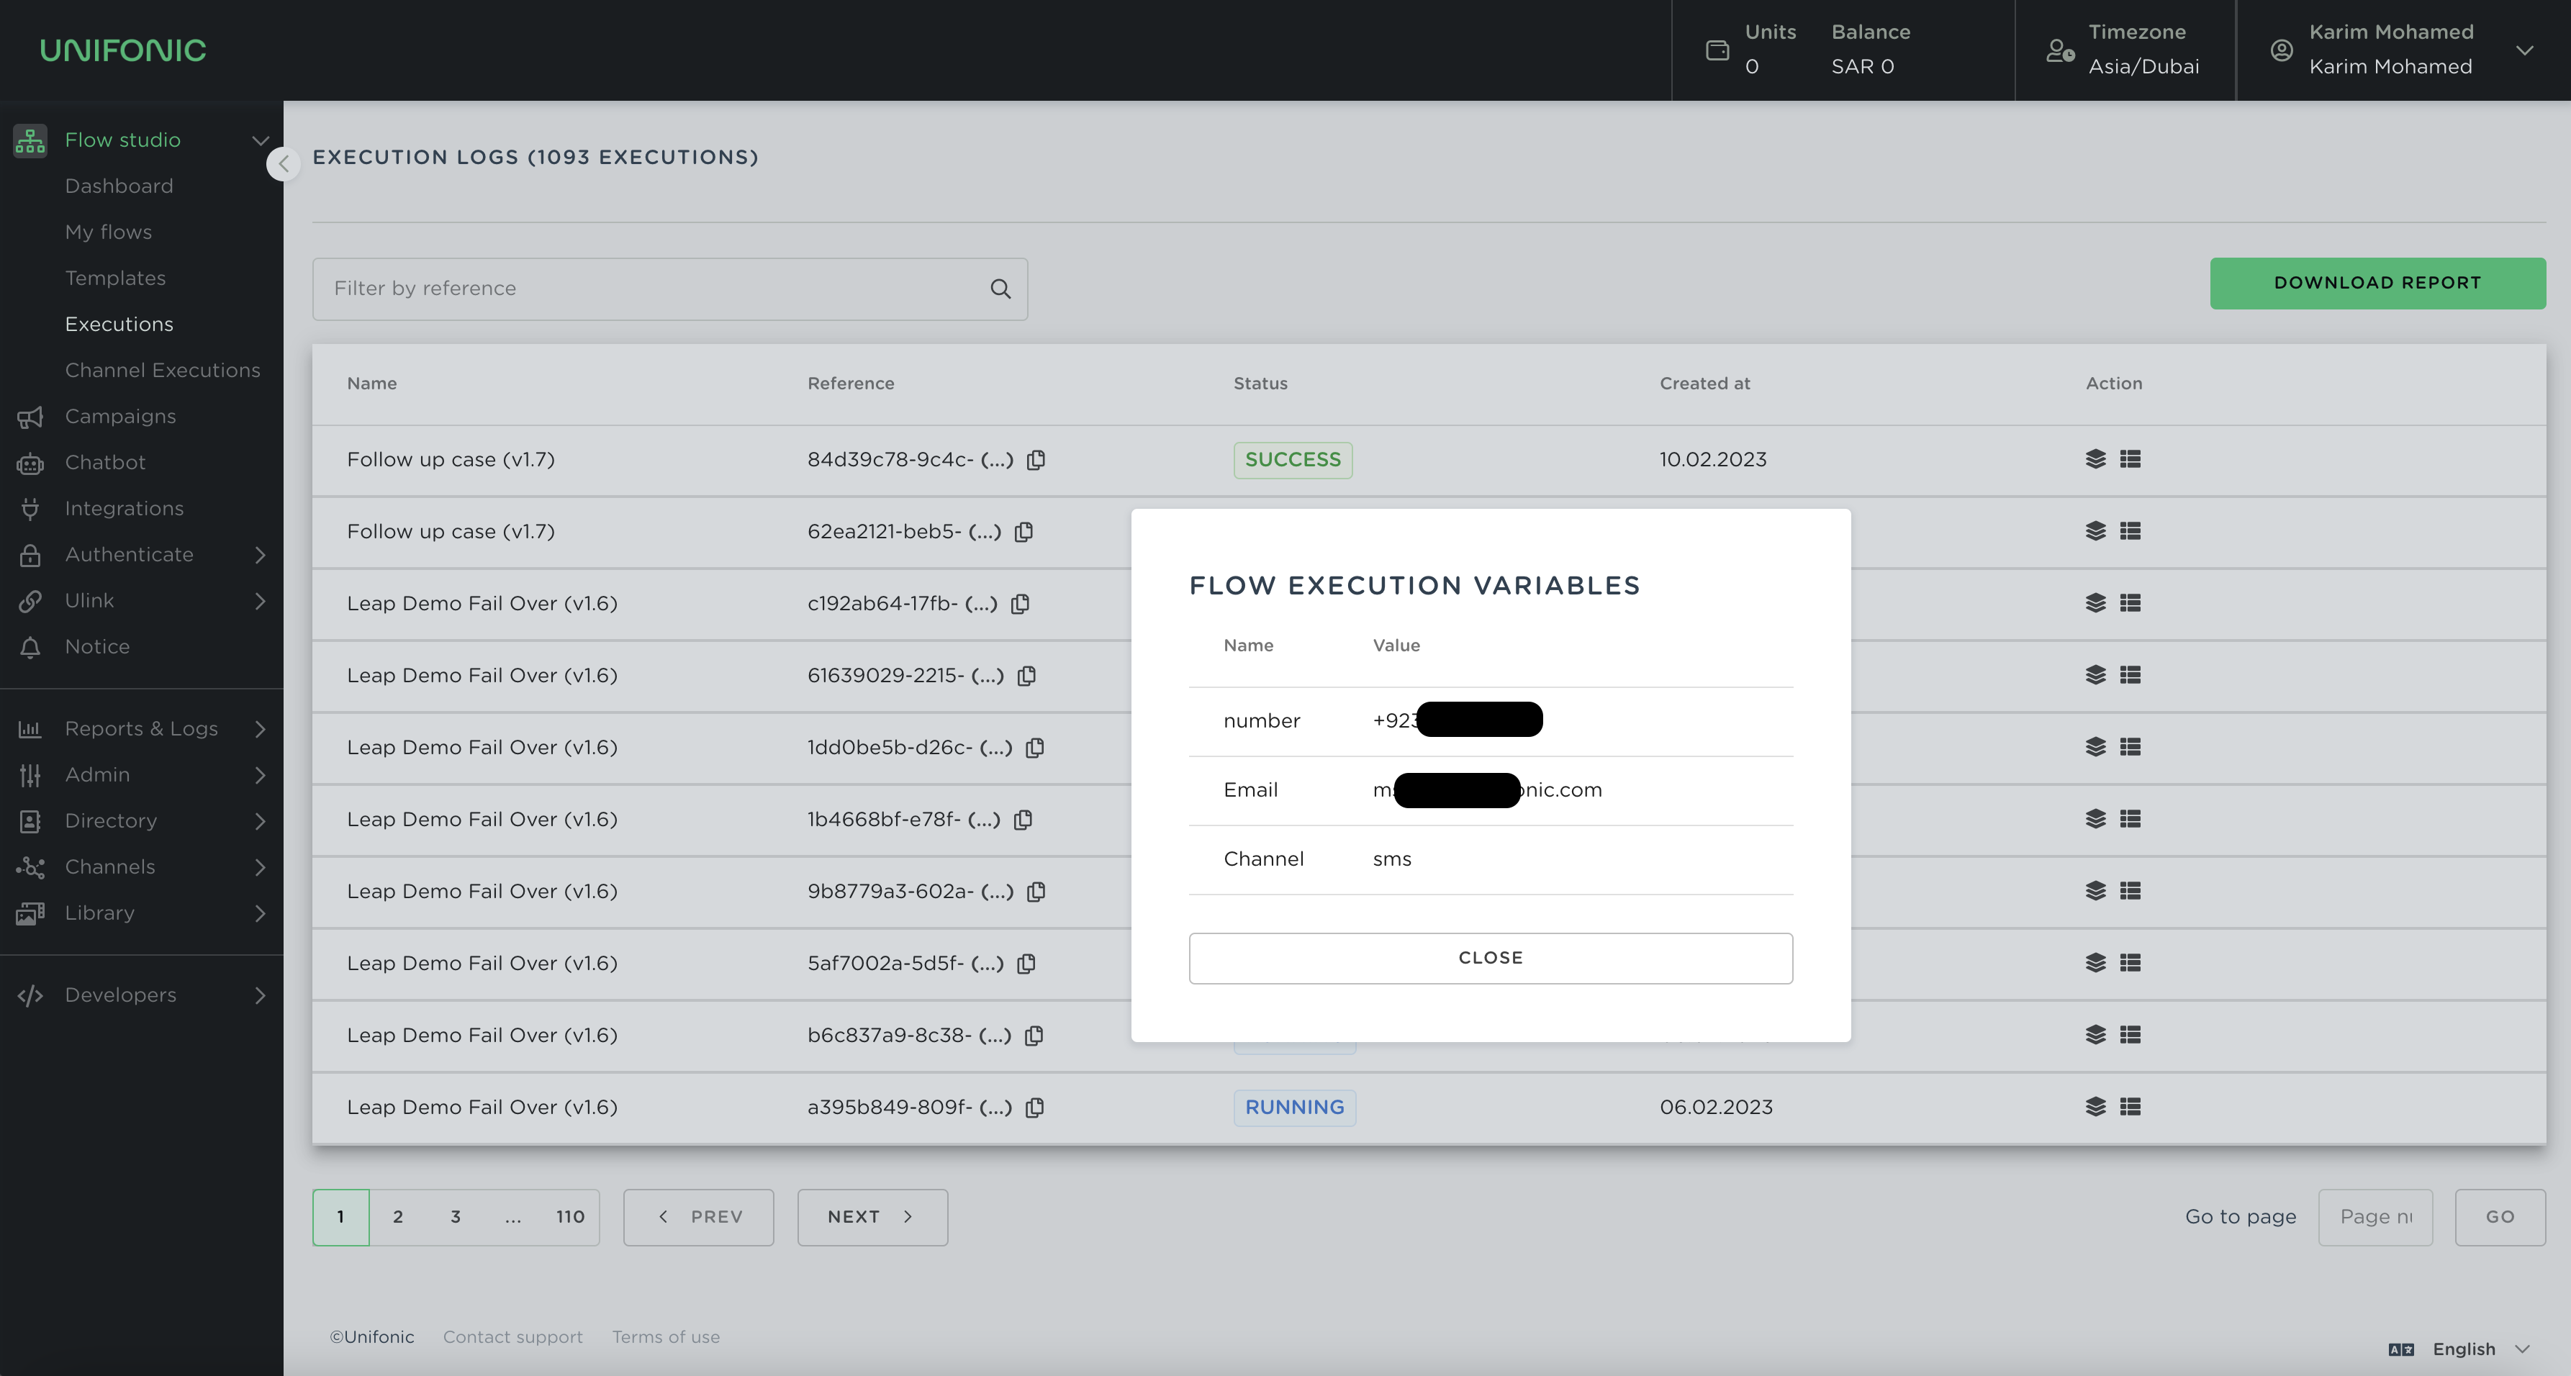Click layers icon for first Follow up case row
This screenshot has width=2571, height=1376.
tap(2095, 459)
